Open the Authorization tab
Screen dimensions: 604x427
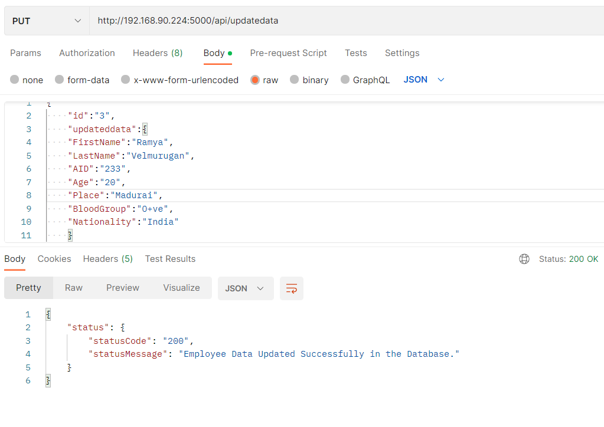(87, 53)
